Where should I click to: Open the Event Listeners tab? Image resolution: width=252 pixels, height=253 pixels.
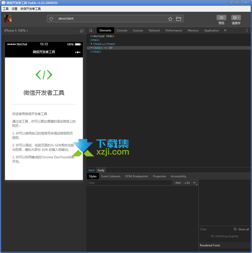[111, 176]
